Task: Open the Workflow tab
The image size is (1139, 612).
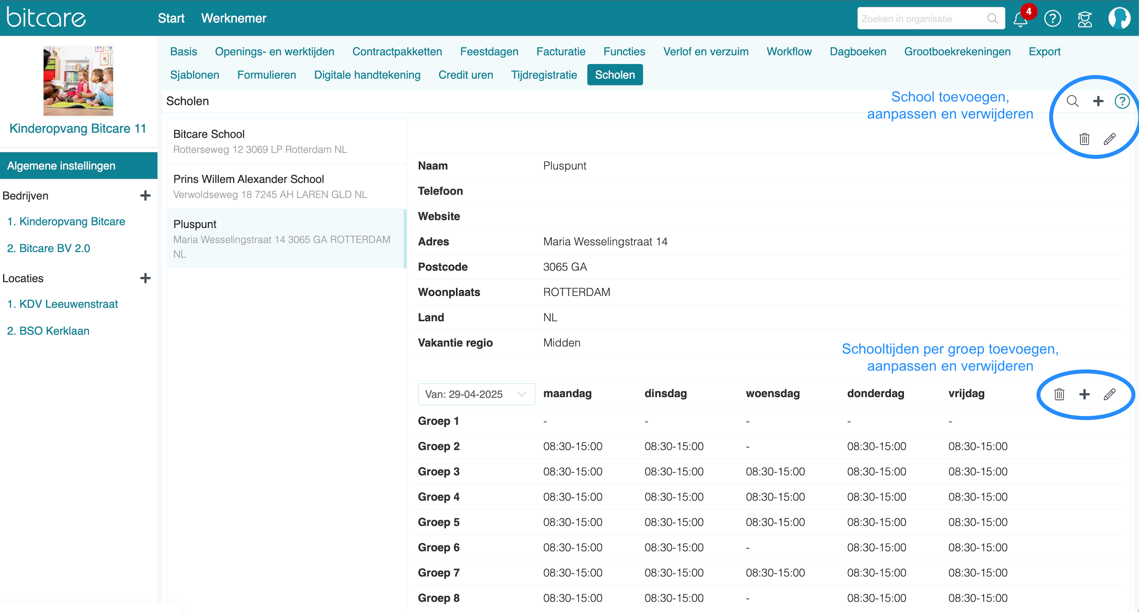Action: 789,51
